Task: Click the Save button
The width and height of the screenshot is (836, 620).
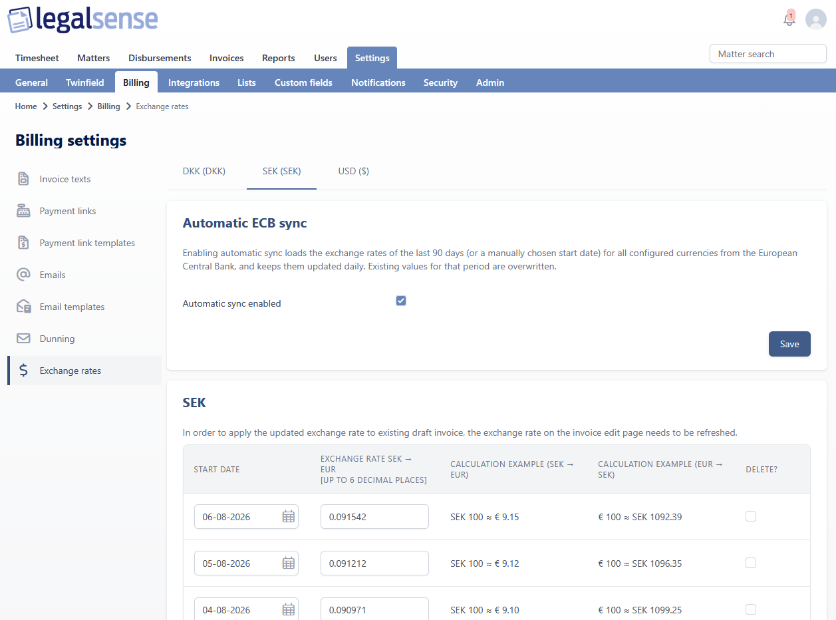Action: click(789, 344)
